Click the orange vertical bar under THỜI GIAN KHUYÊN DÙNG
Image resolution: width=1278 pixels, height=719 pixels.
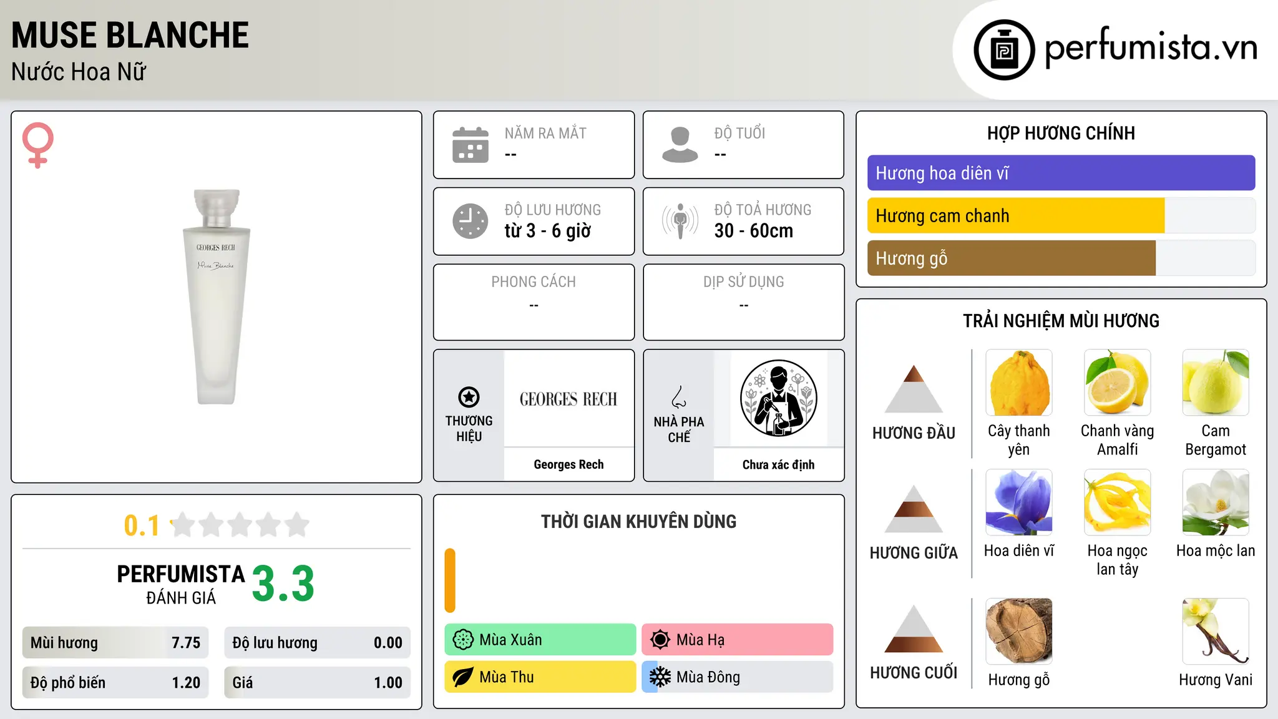point(450,580)
